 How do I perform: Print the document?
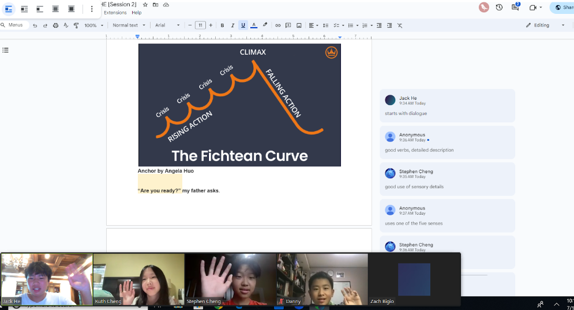tap(55, 25)
